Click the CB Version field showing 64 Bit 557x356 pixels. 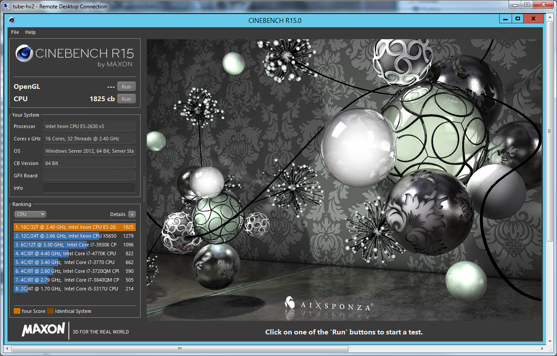(x=89, y=163)
